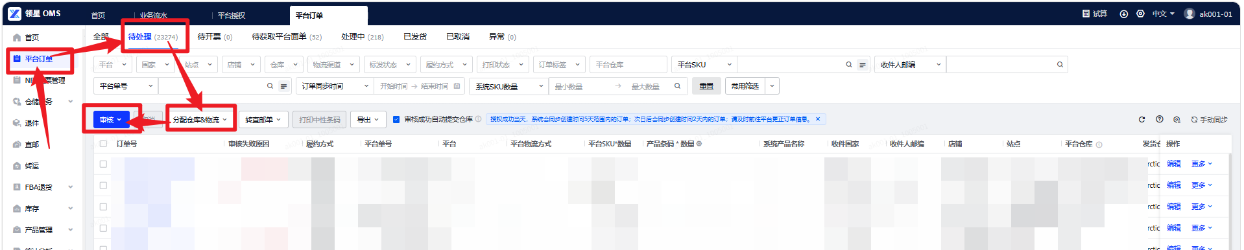Click the info icon beside 审核成功自动提交仓库
The width and height of the screenshot is (1244, 250).
(478, 119)
